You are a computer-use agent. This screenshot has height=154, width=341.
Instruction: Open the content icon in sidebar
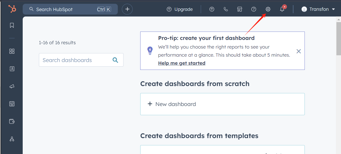pos(12,104)
